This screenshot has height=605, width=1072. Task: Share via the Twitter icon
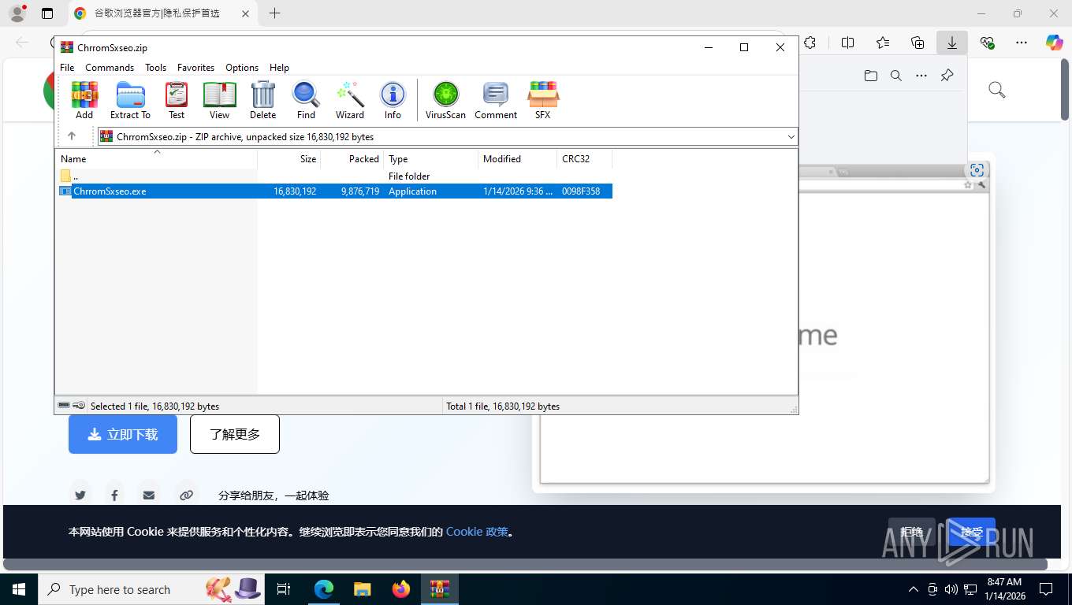pyautogui.click(x=80, y=496)
